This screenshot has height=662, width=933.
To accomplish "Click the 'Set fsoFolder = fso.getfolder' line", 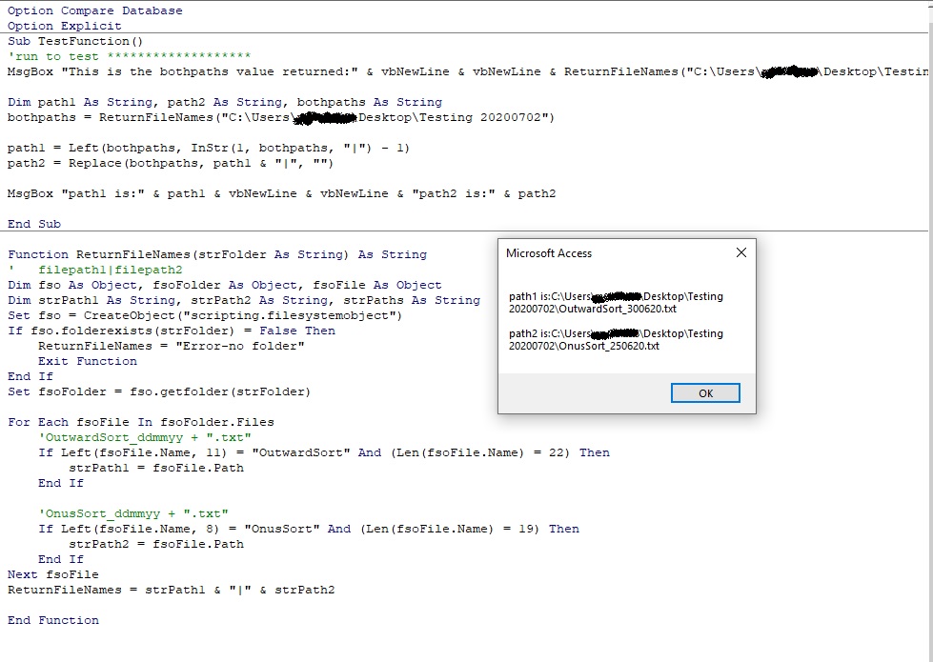I will point(159,391).
